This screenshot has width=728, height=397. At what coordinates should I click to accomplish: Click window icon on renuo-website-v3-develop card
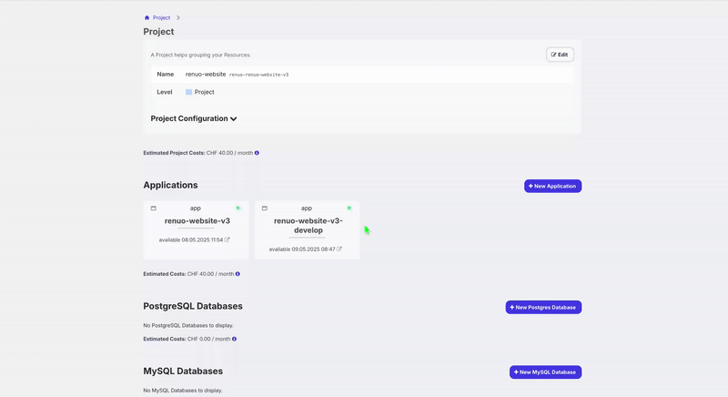click(264, 209)
